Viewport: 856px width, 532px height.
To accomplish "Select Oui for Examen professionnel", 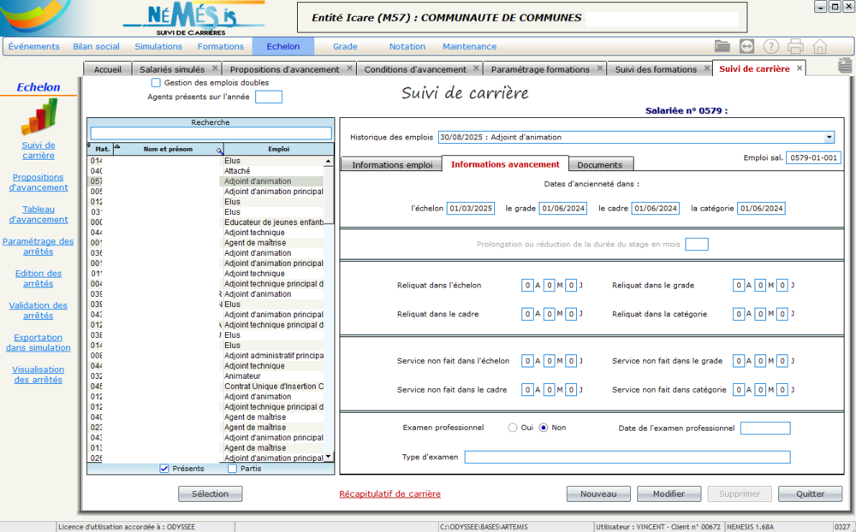I will (513, 428).
